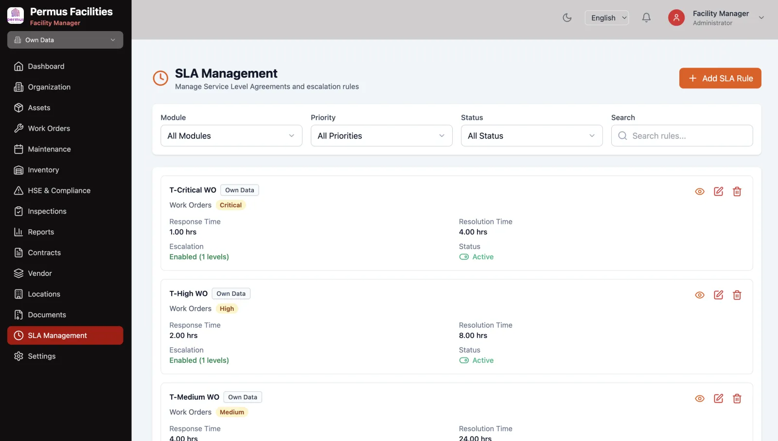
Task: Open Work Orders in sidebar
Action: (x=65, y=128)
